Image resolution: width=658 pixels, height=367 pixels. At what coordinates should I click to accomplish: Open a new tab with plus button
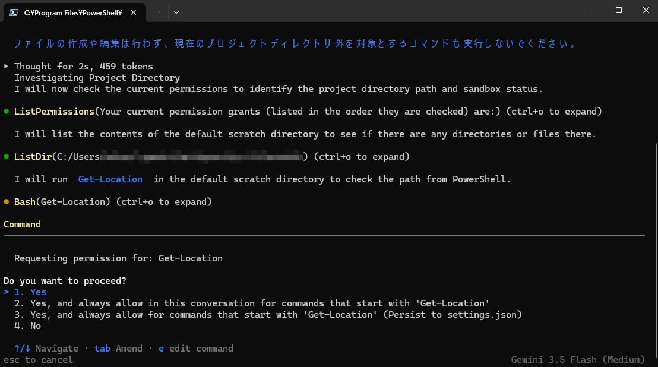[159, 12]
